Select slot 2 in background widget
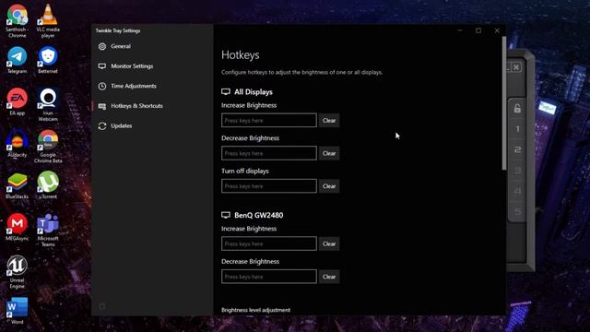 (517, 149)
